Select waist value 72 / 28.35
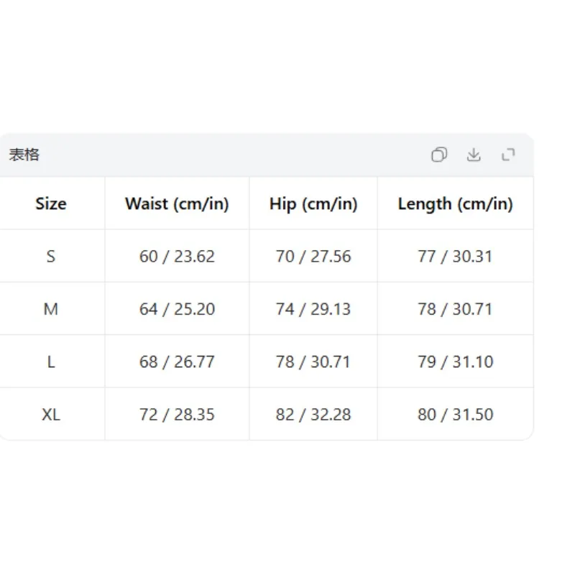This screenshot has width=575, height=575. tap(177, 415)
